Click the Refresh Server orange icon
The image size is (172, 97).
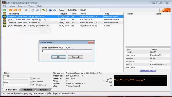[x=20, y=10]
